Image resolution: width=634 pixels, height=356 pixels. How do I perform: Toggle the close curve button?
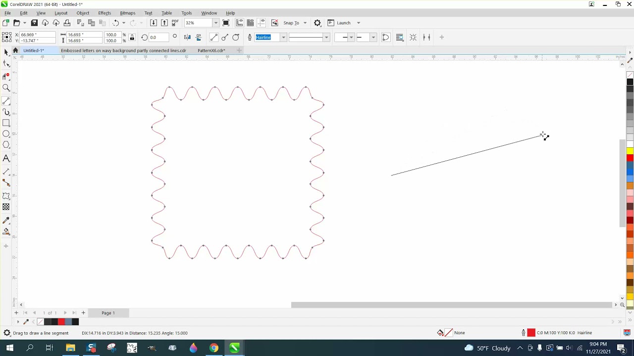pyautogui.click(x=385, y=37)
